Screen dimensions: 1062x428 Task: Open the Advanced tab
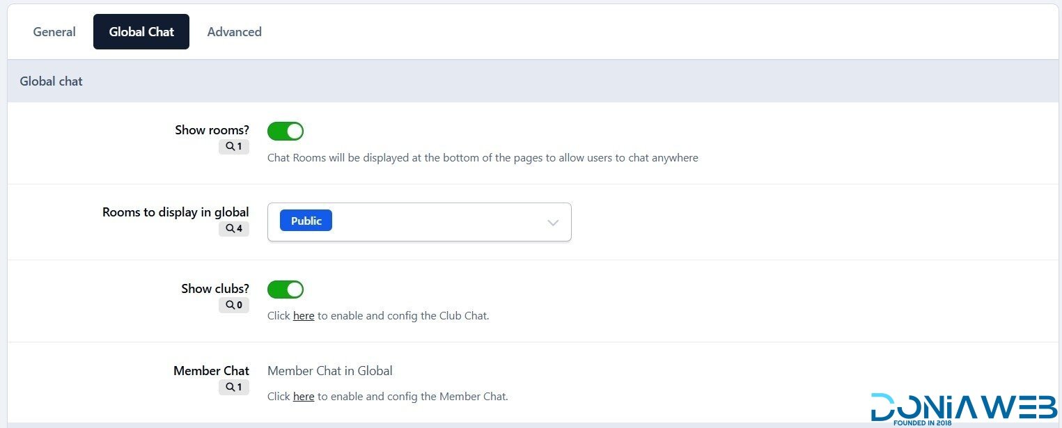[x=234, y=32]
